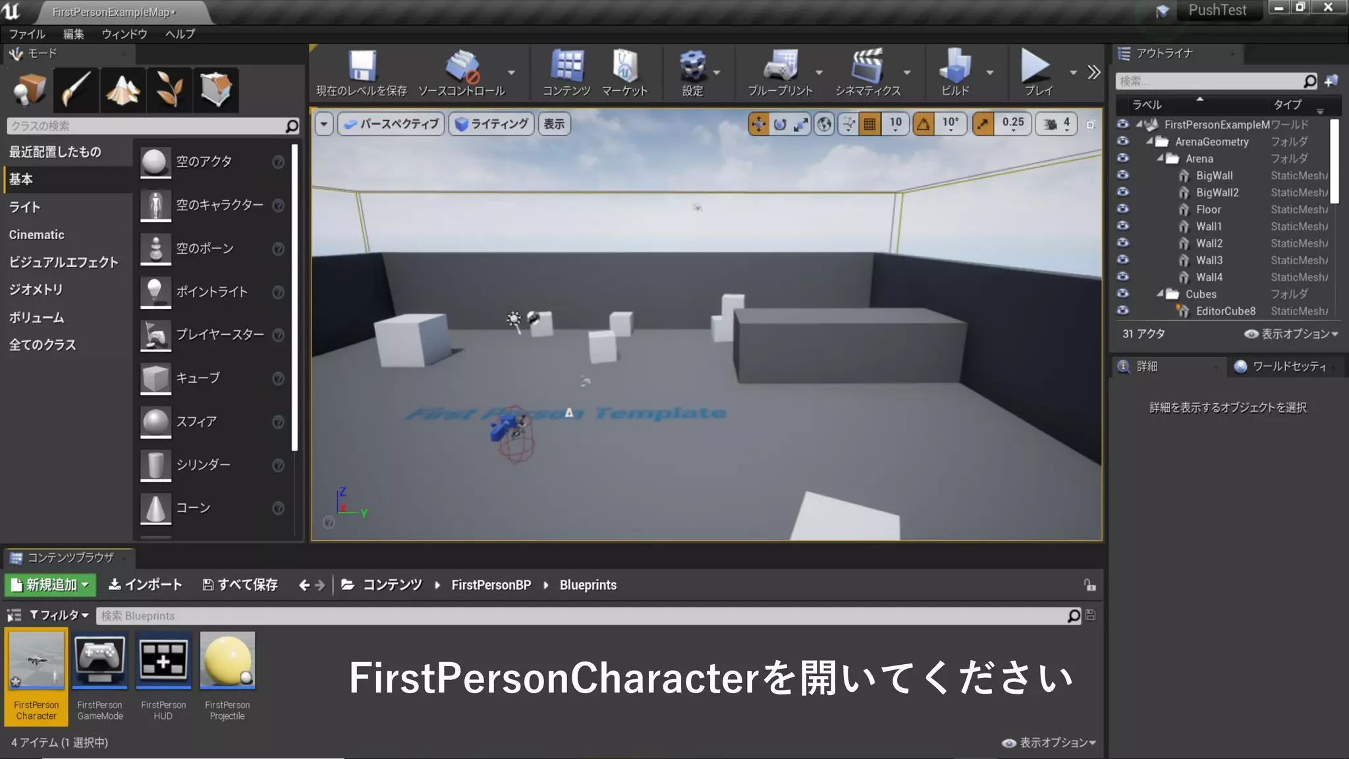Click the Import button
Screen dimensions: 1349x759
click(145, 585)
